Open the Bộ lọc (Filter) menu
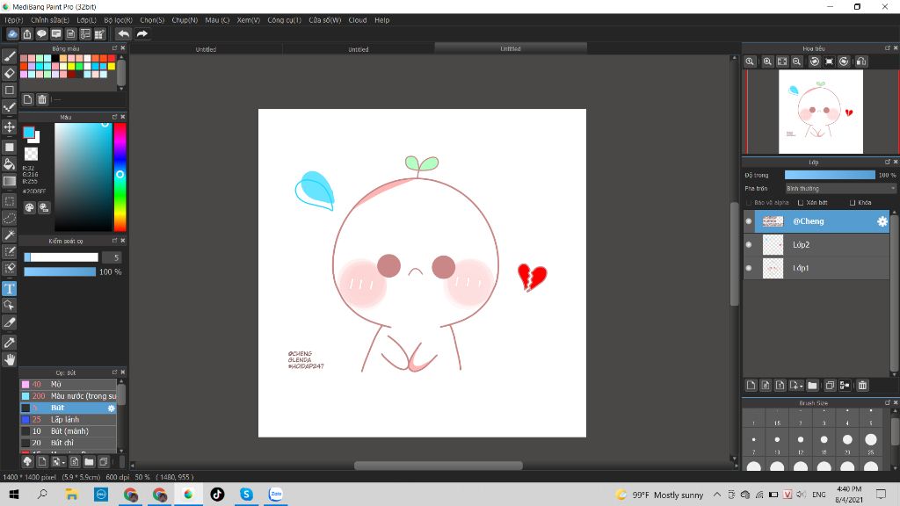The image size is (900, 506). (x=119, y=20)
